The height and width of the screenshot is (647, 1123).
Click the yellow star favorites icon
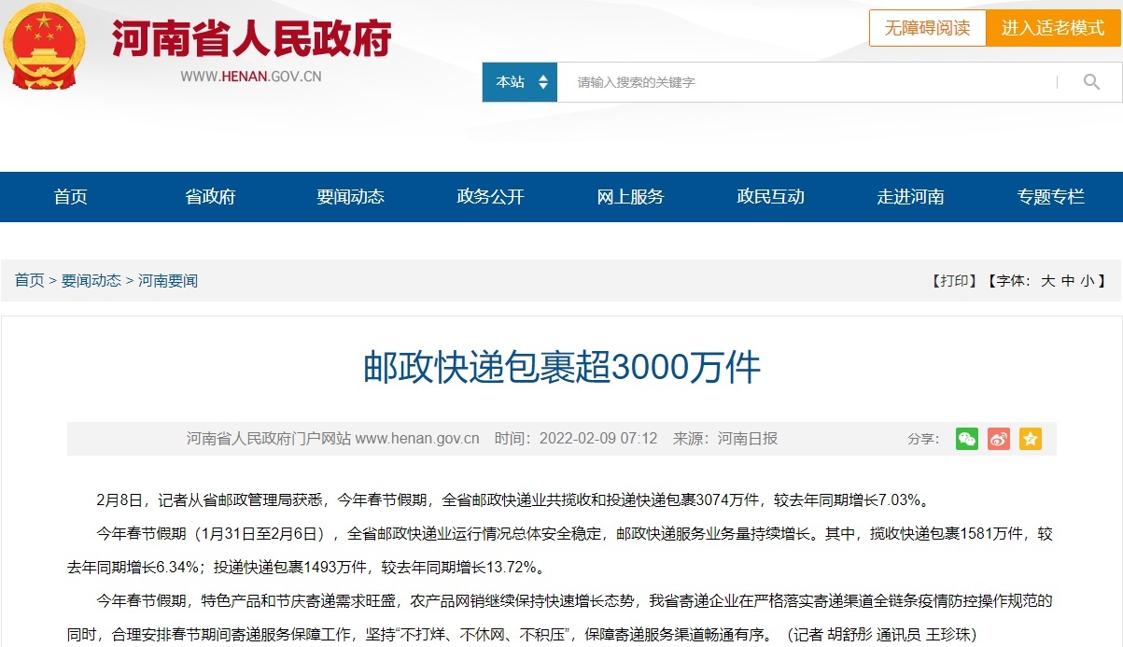1031,439
